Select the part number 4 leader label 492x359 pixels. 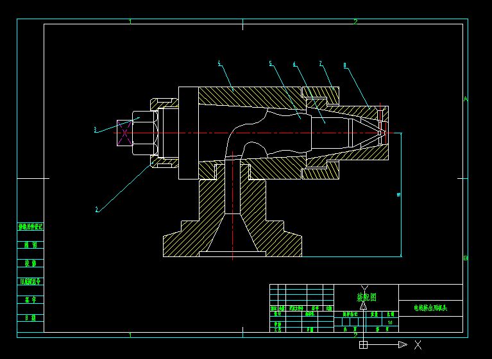coord(219,63)
